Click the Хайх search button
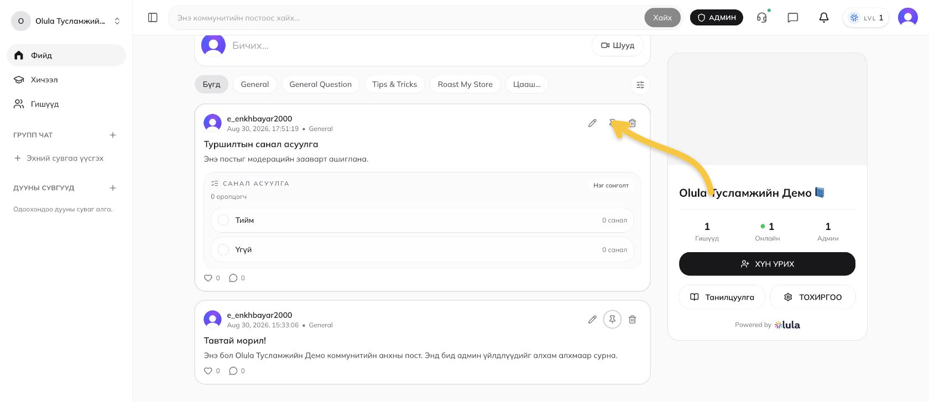This screenshot has width=929, height=402. pyautogui.click(x=662, y=18)
